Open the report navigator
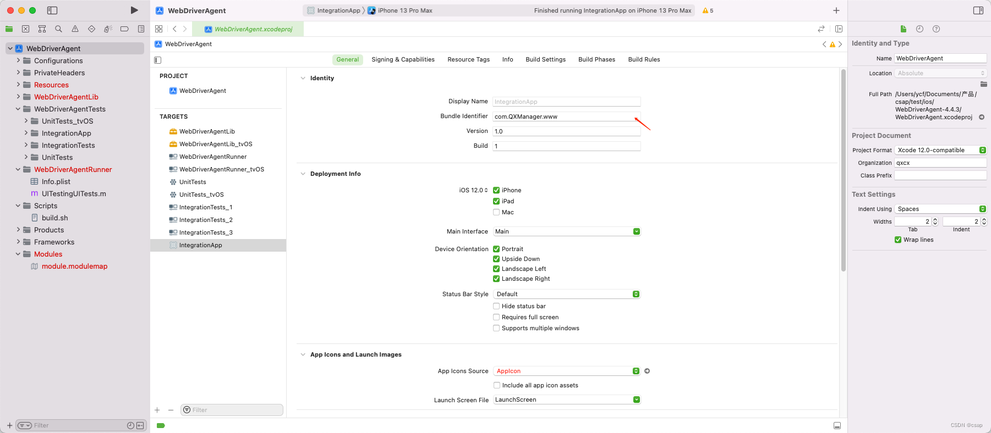 [141, 29]
